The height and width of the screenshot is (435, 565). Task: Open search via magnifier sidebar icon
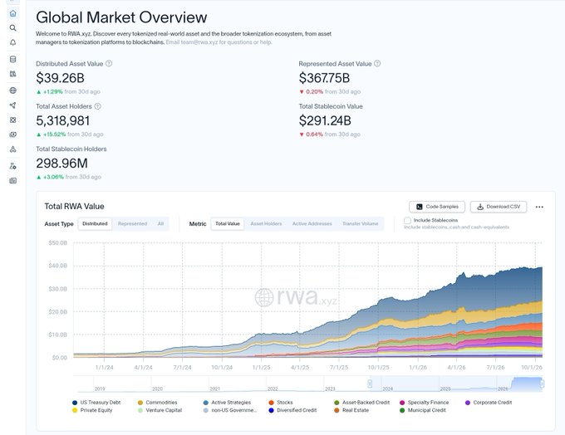[13, 28]
